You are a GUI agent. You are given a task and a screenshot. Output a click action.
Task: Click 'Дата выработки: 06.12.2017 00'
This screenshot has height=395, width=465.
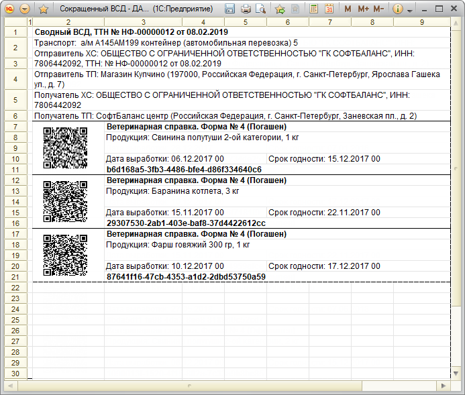(x=165, y=159)
